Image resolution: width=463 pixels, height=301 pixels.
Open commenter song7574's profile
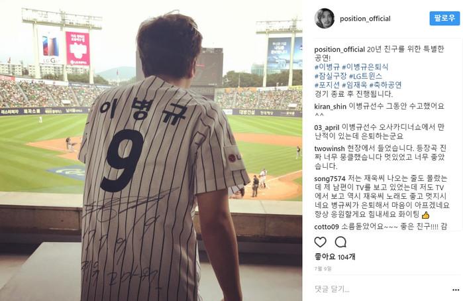[330, 178]
